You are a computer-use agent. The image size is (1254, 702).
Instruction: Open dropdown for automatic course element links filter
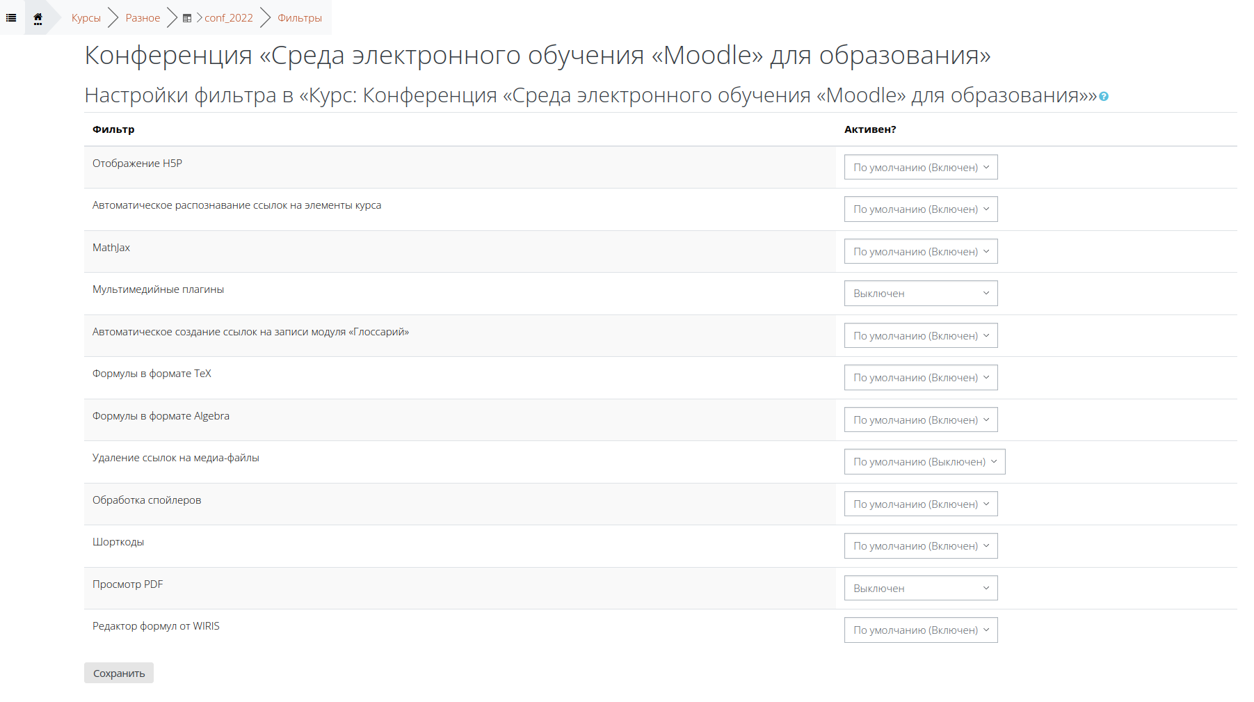[x=921, y=209]
